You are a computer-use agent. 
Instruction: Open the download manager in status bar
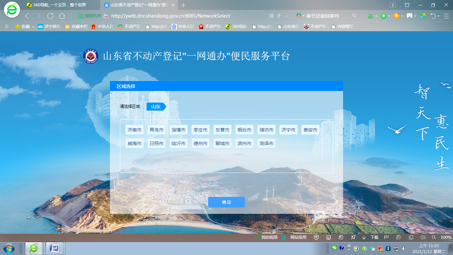point(371,237)
